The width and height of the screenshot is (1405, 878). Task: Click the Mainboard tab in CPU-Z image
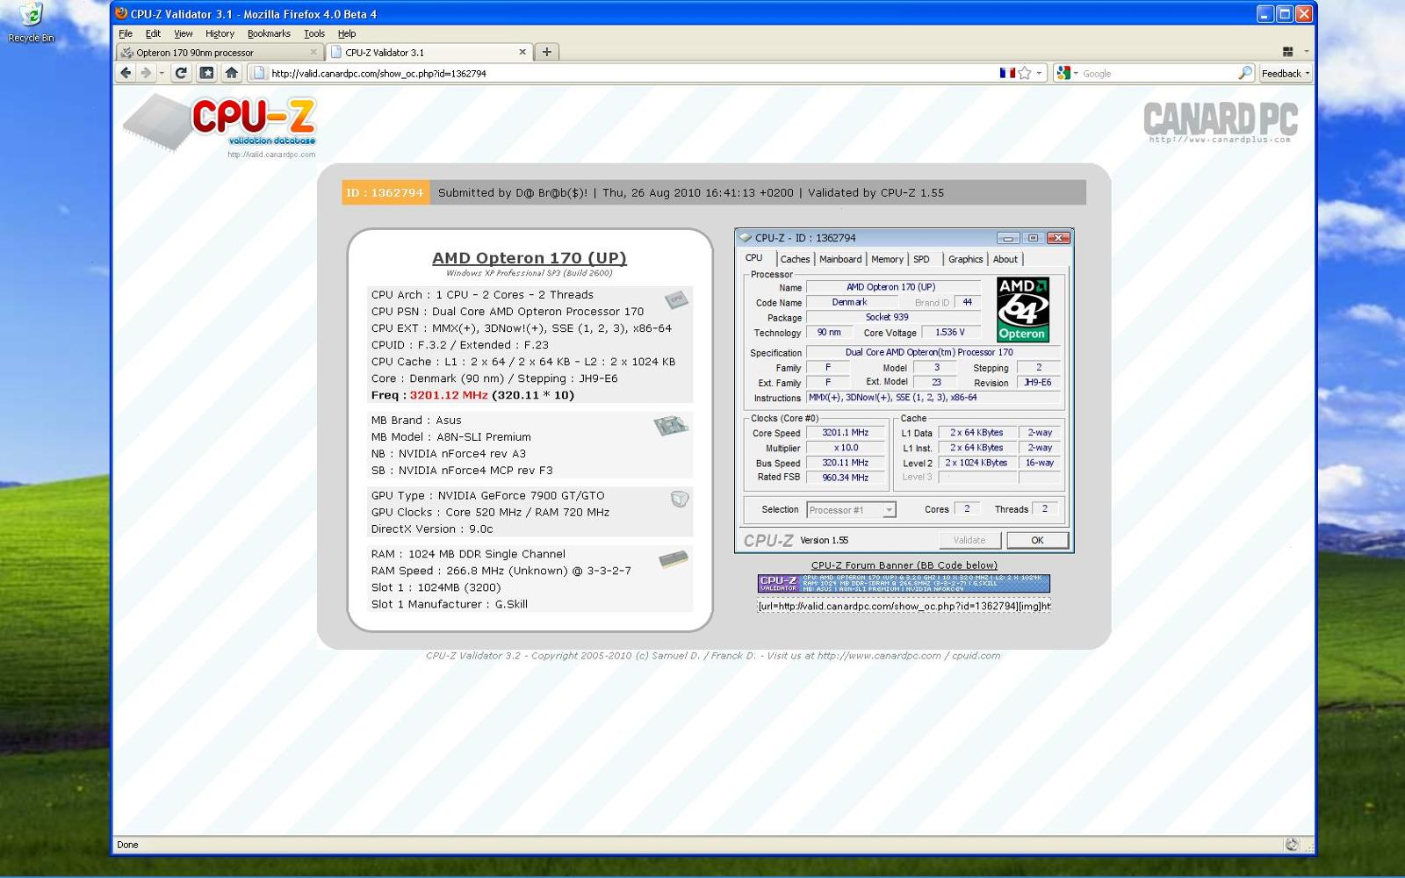[840, 259]
